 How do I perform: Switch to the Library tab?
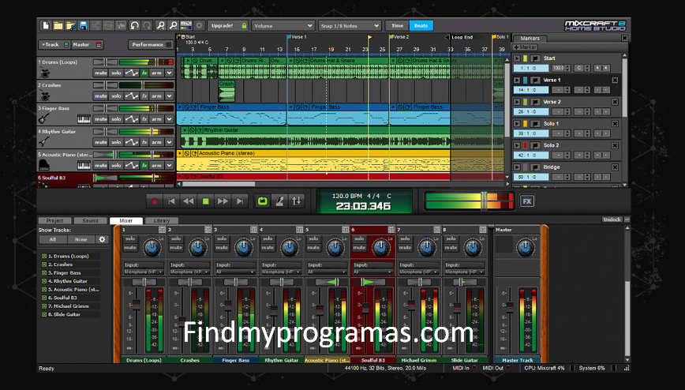click(161, 221)
